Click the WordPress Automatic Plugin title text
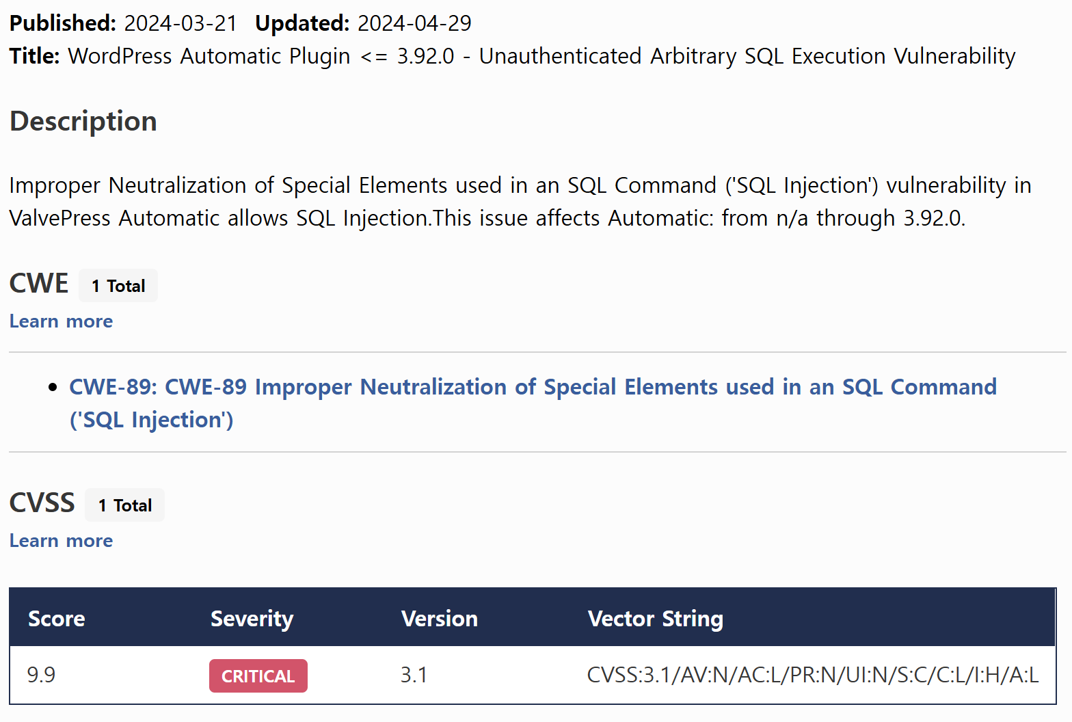1072x722 pixels. pyautogui.click(x=542, y=56)
